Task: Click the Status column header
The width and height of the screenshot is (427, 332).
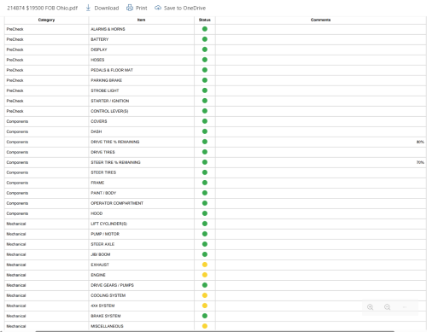Action: pyautogui.click(x=205, y=20)
